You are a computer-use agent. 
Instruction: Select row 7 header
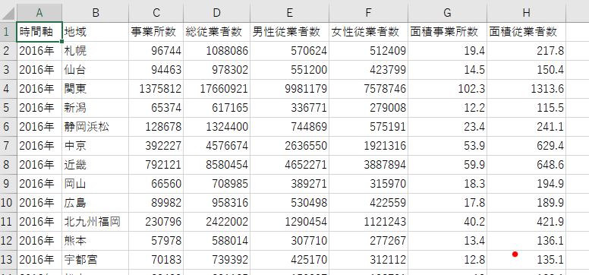(8, 146)
